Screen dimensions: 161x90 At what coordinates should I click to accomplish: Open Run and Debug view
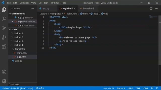(4, 37)
